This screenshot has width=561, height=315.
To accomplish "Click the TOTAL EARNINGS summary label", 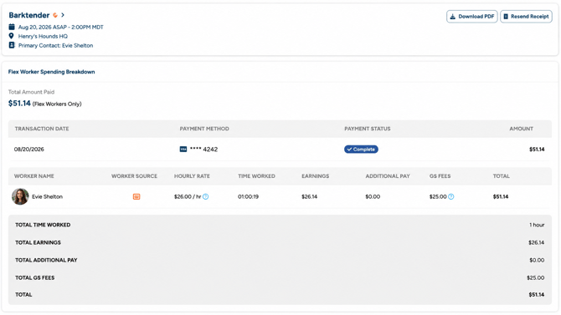I will pyautogui.click(x=38, y=242).
